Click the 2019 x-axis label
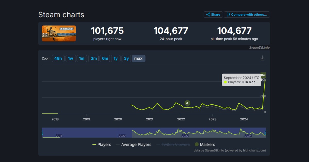The height and width of the screenshot is (162, 309). coord(87,119)
